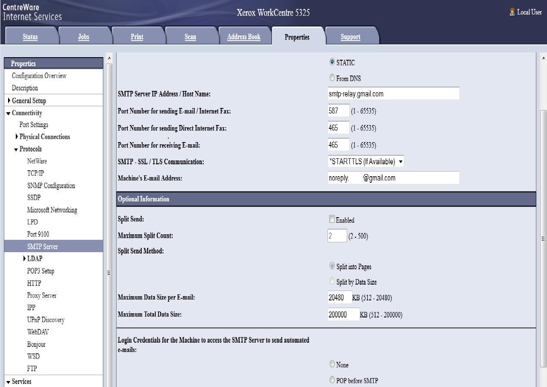Image resolution: width=547 pixels, height=387 pixels.
Task: Open WSD settings
Action: coord(33,356)
